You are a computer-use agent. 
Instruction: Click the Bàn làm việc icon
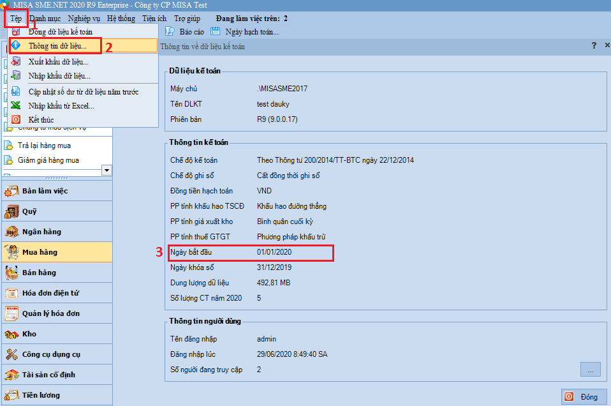(x=11, y=191)
